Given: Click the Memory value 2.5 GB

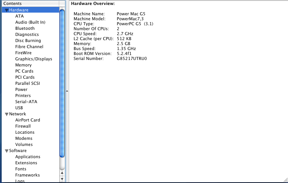Looking at the screenshot, I should (x=123, y=44).
